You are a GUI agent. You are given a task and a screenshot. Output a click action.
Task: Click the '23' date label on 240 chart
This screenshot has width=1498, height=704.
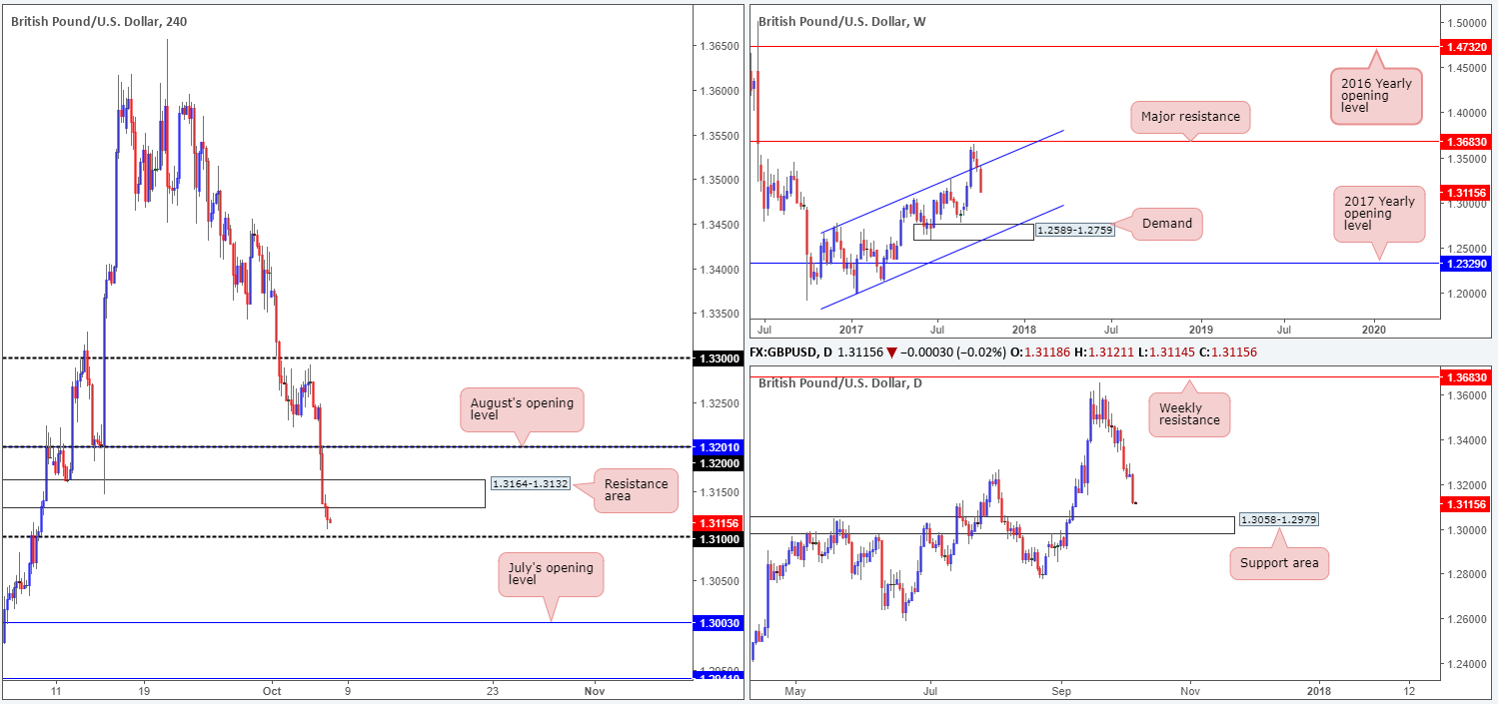[491, 689]
